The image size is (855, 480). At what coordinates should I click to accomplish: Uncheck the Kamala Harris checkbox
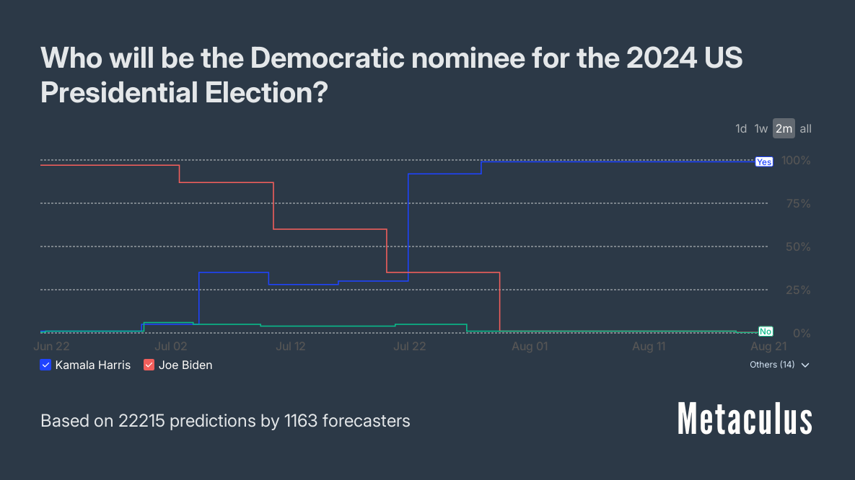[46, 365]
